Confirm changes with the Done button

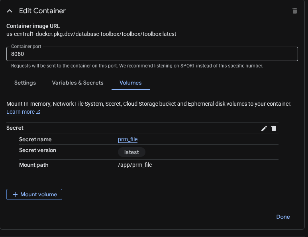[283, 217]
